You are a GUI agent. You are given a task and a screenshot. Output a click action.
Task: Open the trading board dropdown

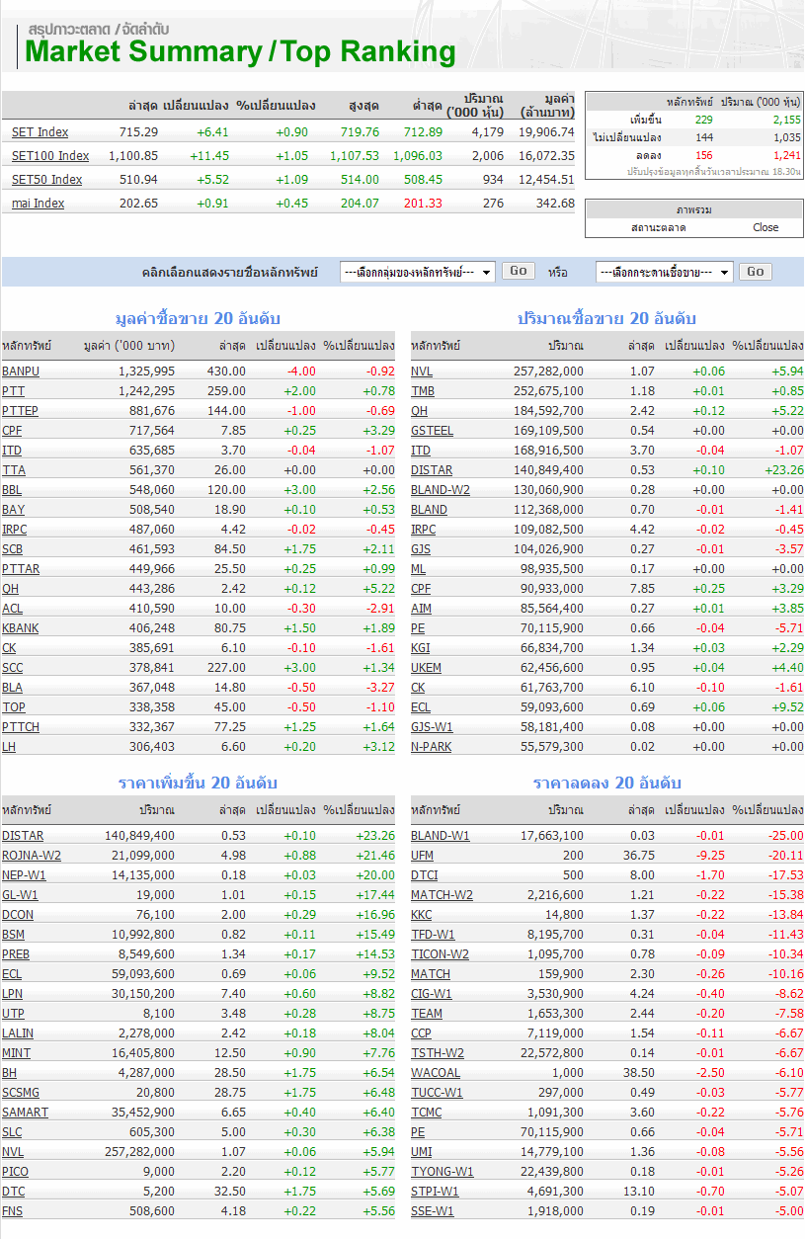pos(665,272)
